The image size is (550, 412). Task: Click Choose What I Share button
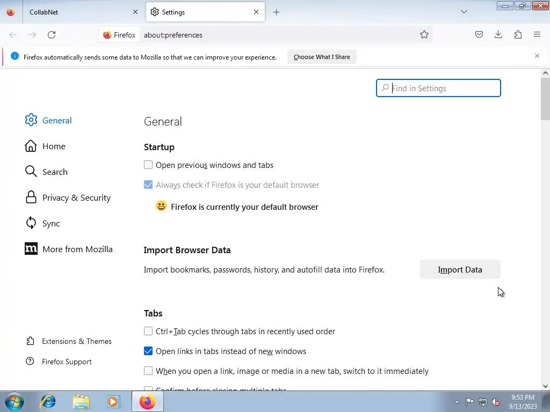[322, 57]
